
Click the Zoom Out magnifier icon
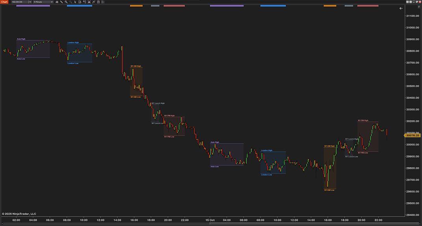pos(71,2)
